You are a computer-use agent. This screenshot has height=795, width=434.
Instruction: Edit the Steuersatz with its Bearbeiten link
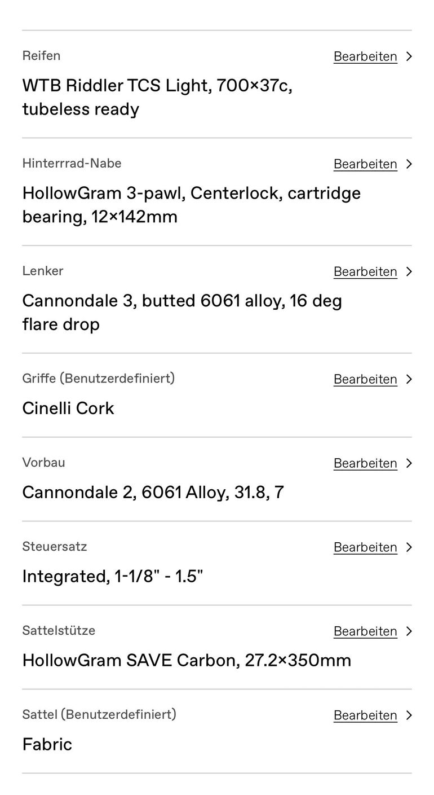click(365, 547)
